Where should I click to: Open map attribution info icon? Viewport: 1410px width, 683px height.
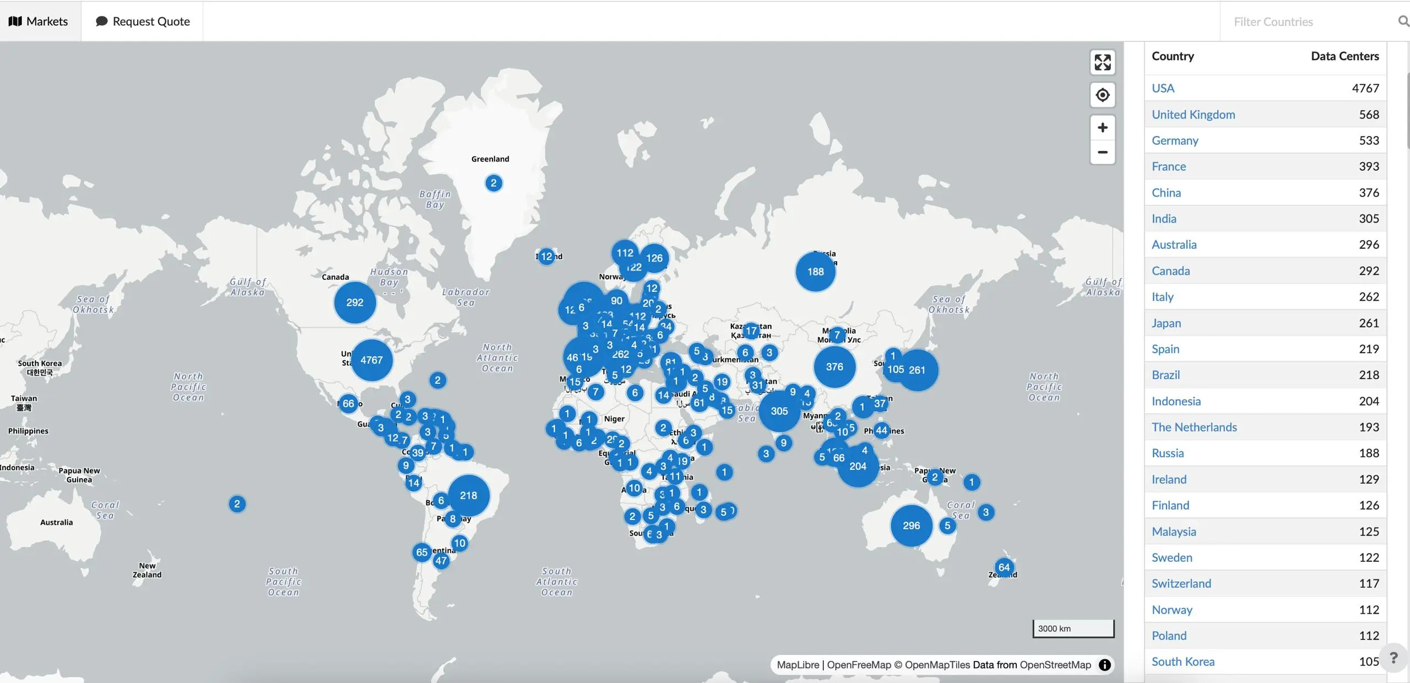1104,665
